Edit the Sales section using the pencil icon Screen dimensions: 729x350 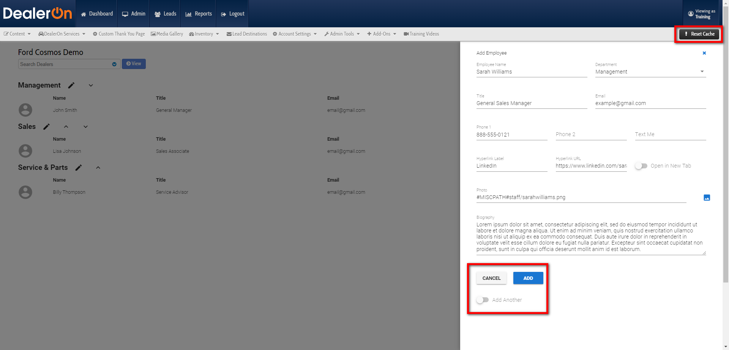tap(46, 127)
